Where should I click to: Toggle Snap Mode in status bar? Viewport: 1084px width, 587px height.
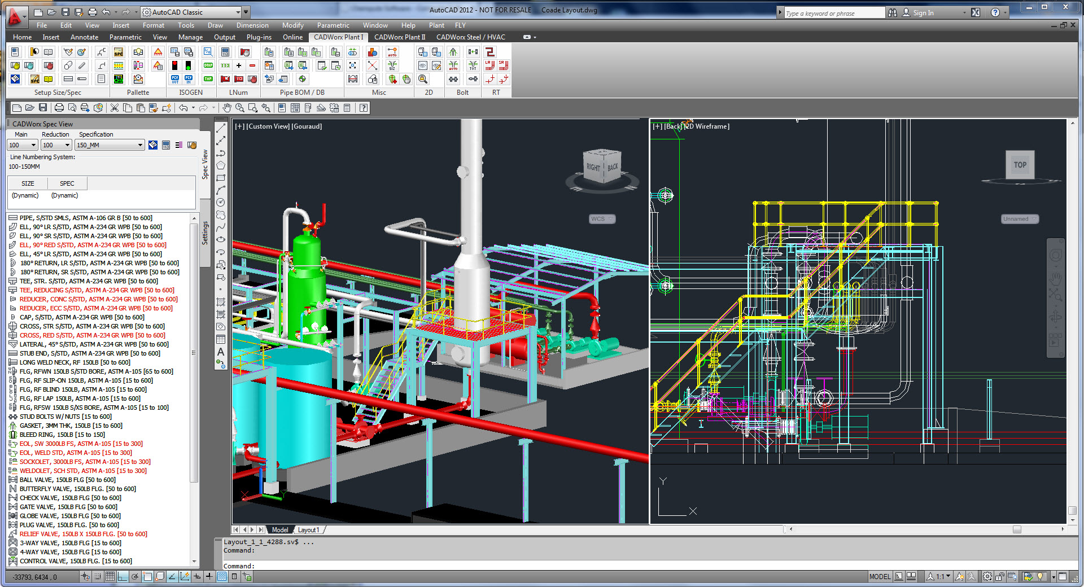[x=98, y=576]
